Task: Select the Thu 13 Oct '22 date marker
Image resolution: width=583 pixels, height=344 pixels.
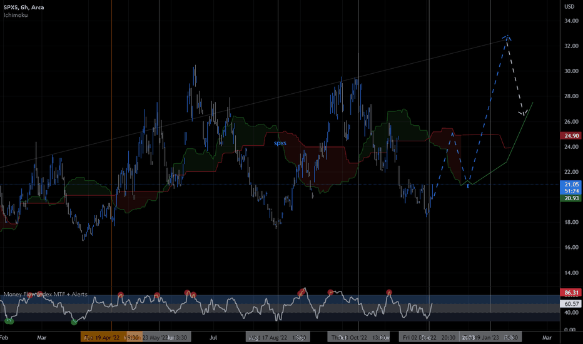Action: tap(358, 337)
